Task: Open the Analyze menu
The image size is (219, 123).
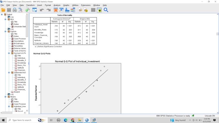Action: click(57, 5)
